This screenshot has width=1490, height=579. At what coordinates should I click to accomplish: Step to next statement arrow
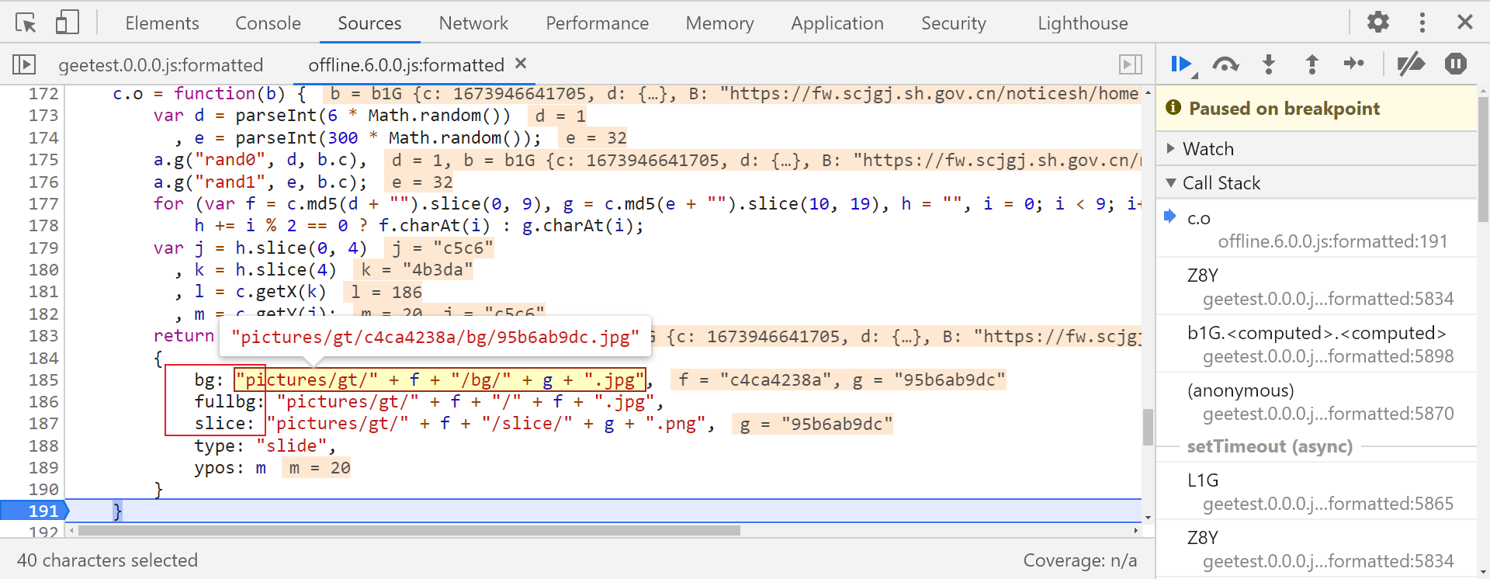(x=1354, y=64)
